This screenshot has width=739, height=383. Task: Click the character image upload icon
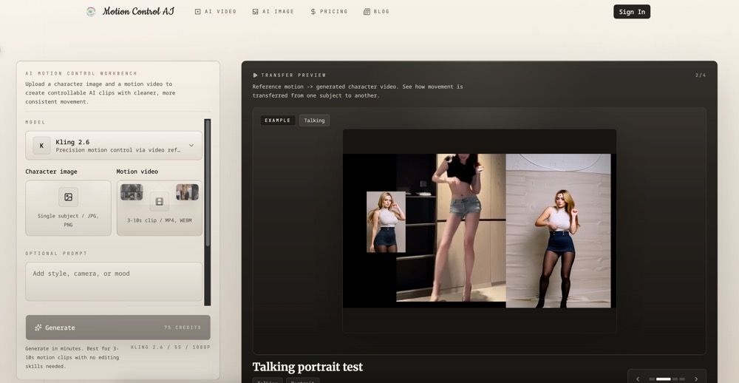coord(68,197)
